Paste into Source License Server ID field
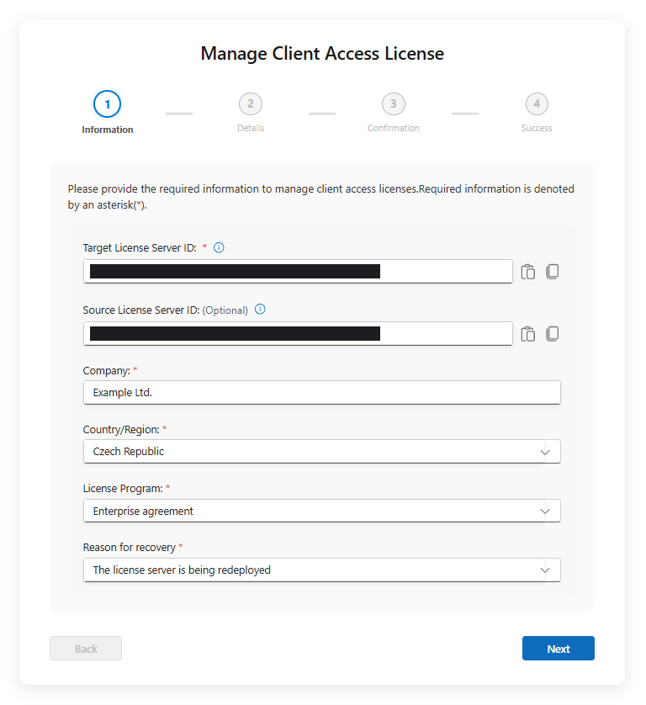646x705 pixels. (x=527, y=334)
